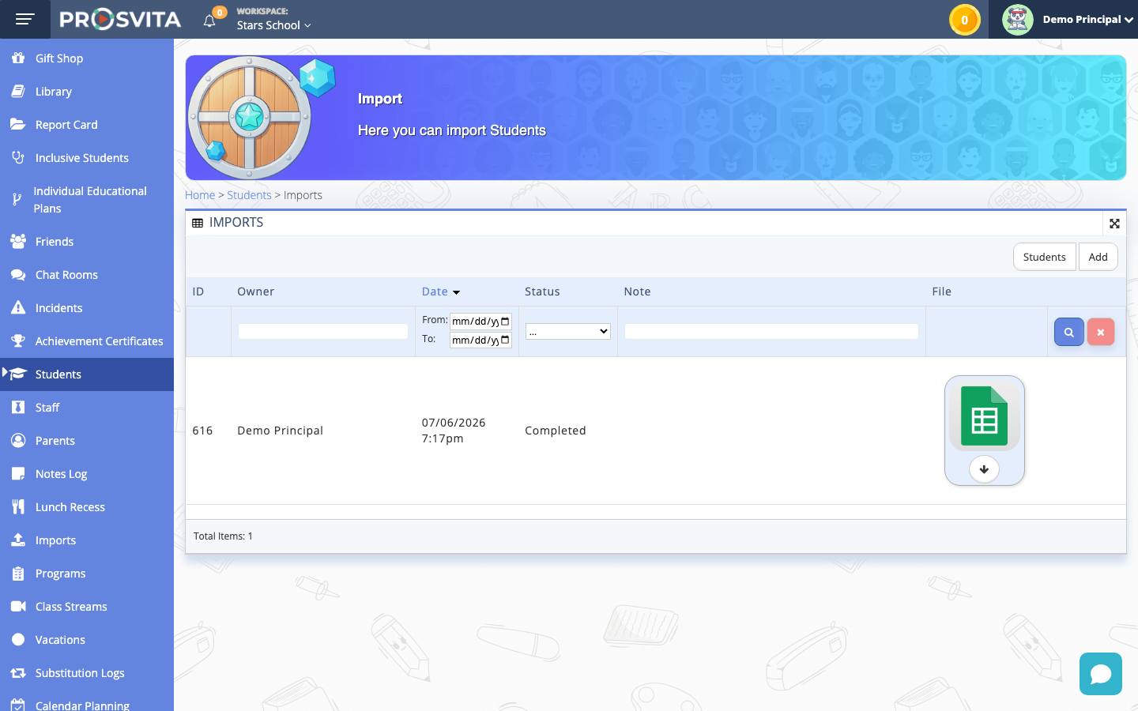
Task: Click the Students graduation cap icon
Action: tap(18, 374)
